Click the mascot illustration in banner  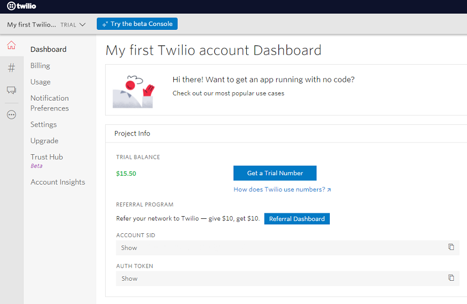click(133, 91)
